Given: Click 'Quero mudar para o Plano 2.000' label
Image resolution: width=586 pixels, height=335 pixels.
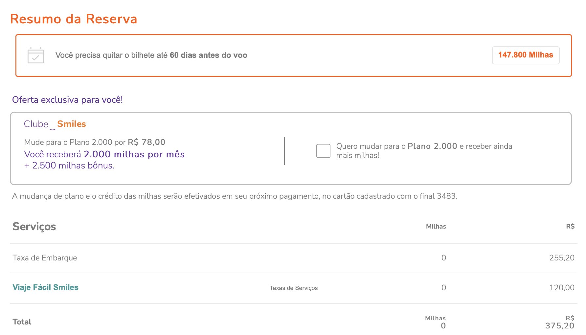Looking at the screenshot, I should (424, 151).
